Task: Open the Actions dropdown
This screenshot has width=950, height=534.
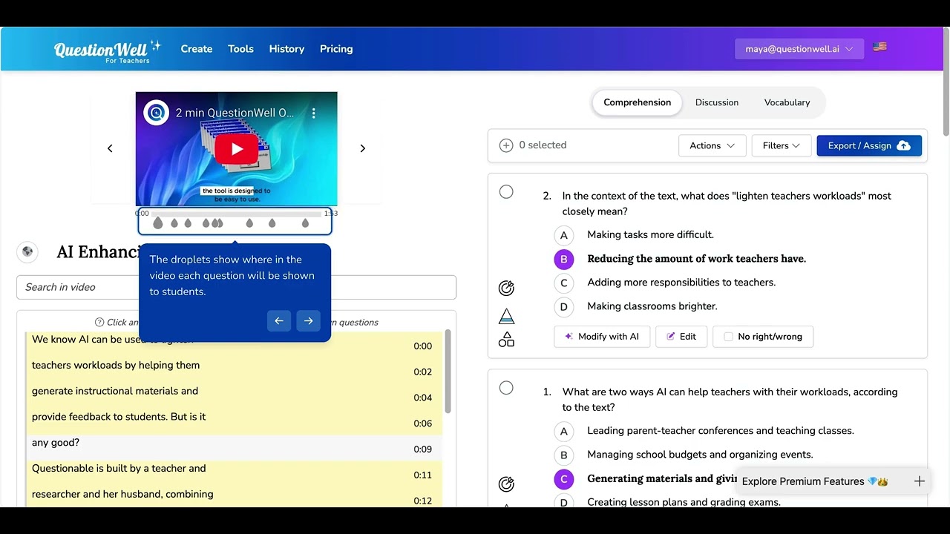Action: (712, 145)
